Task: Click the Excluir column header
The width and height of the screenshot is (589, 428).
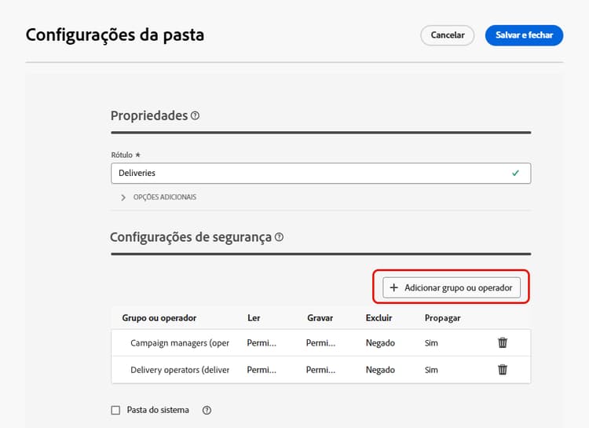Action: (x=379, y=318)
